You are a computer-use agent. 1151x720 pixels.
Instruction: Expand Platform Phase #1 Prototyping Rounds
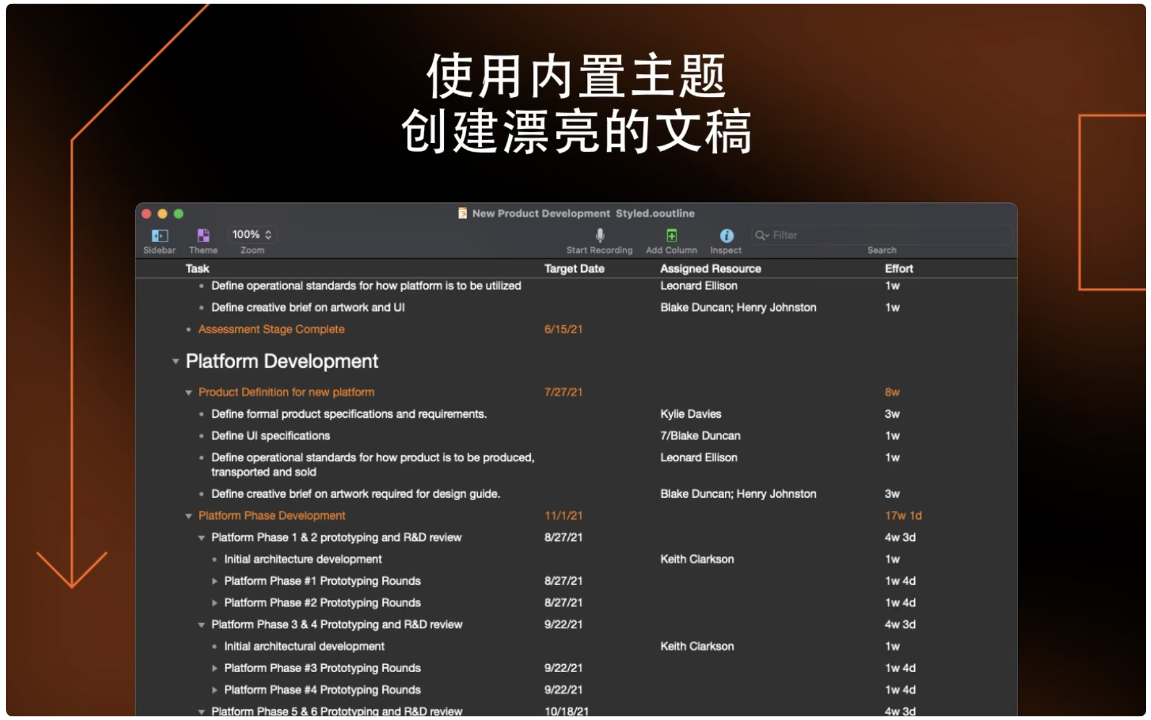pyautogui.click(x=214, y=581)
